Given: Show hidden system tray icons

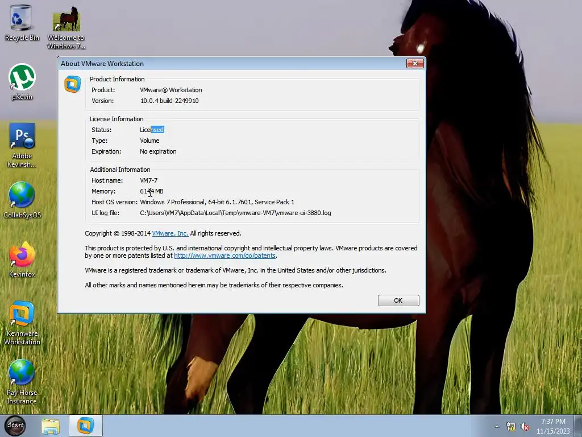Looking at the screenshot, I should 497,427.
